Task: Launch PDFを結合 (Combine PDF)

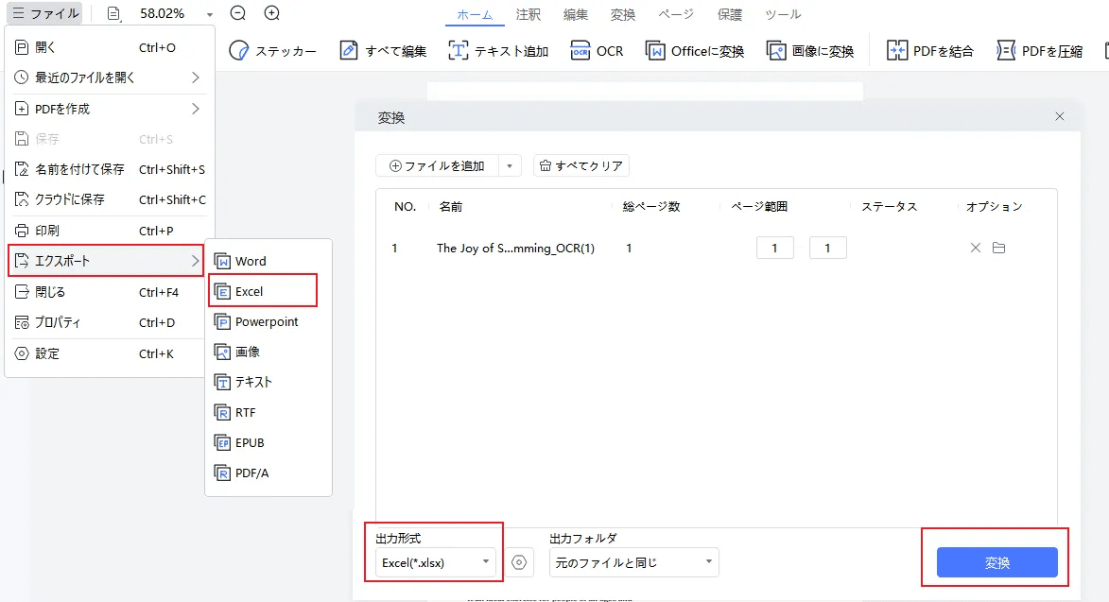Action: point(930,50)
